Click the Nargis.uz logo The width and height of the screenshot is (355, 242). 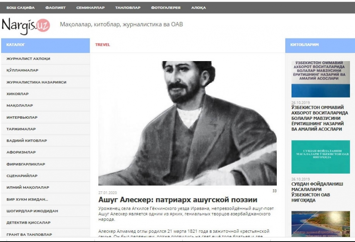pos(25,26)
